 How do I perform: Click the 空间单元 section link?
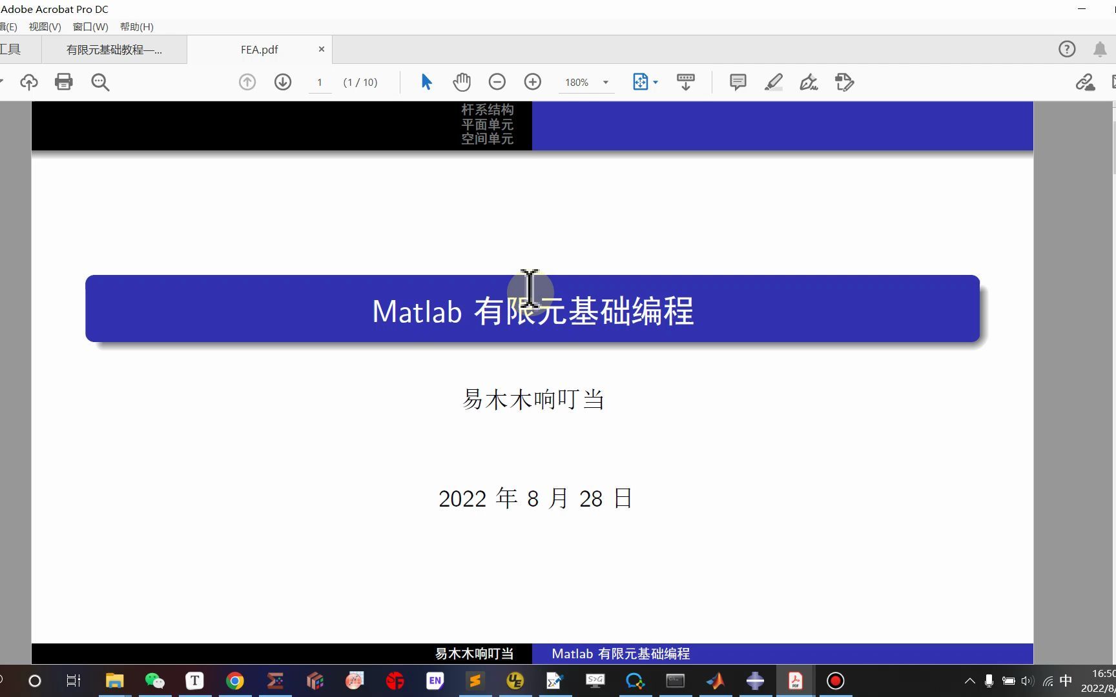pos(488,139)
